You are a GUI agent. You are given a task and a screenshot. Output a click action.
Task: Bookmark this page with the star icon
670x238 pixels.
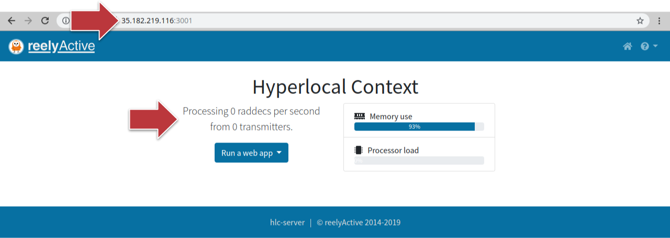pyautogui.click(x=640, y=21)
